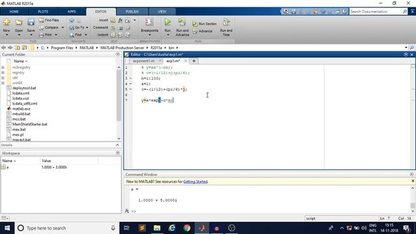Open the Print dropdown arrow
Screen dimensions: 416x234
pyautogui.click(x=56, y=34)
